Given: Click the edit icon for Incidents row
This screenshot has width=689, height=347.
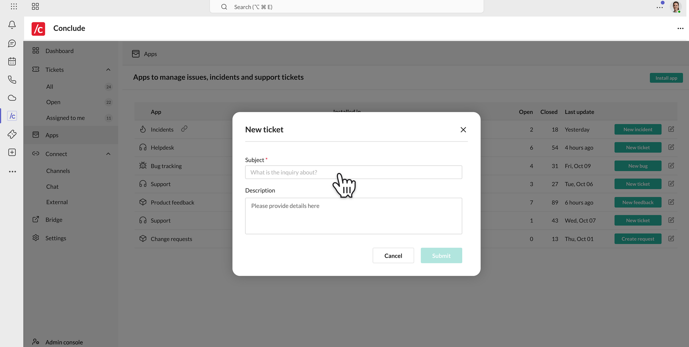Looking at the screenshot, I should [671, 129].
